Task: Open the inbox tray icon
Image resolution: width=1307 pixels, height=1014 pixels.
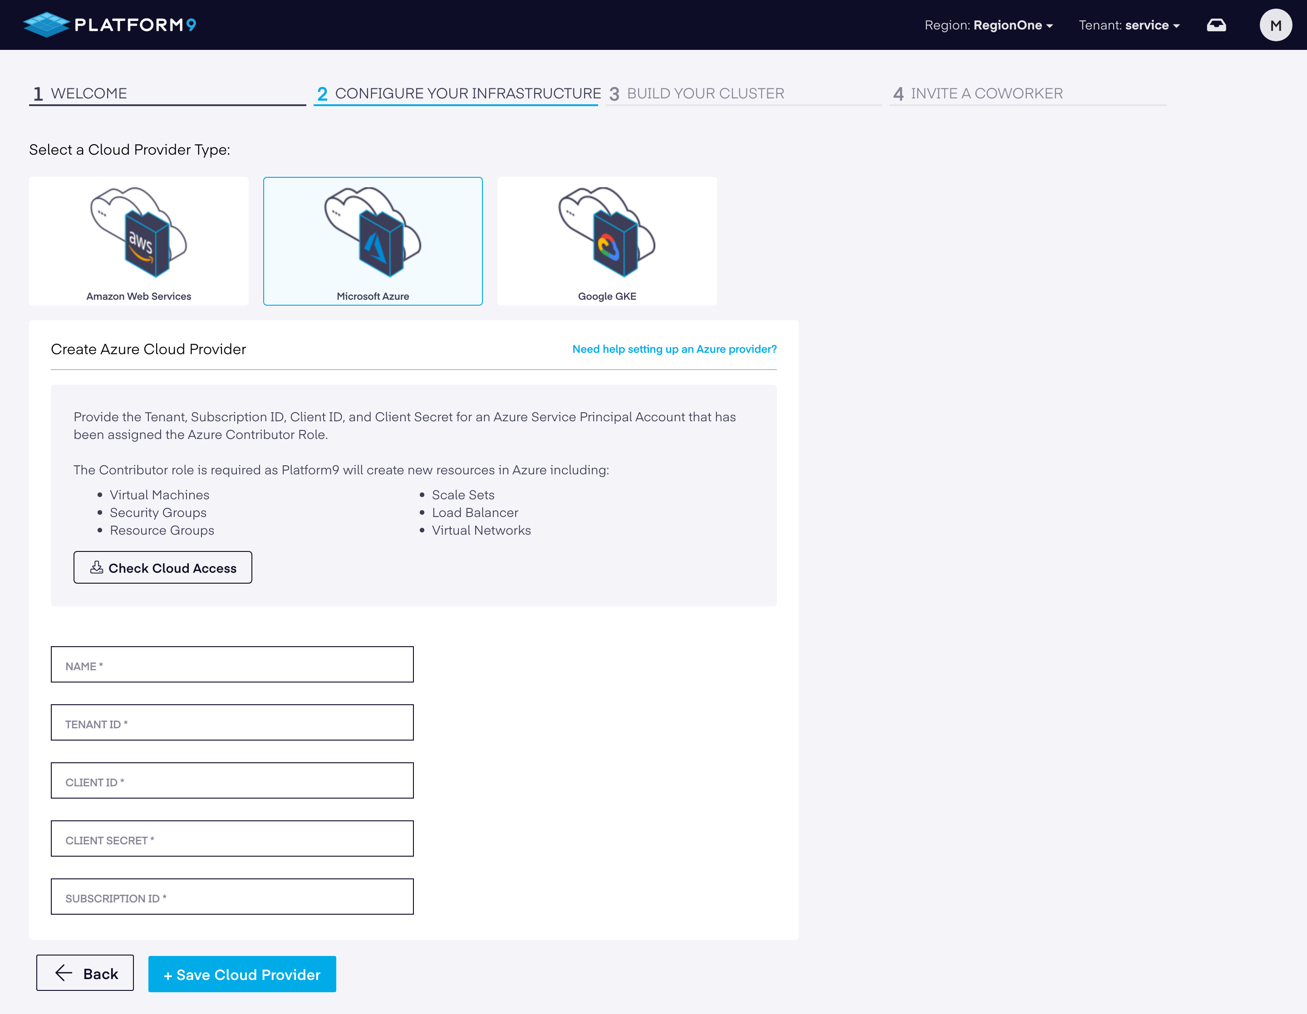Action: (x=1215, y=25)
